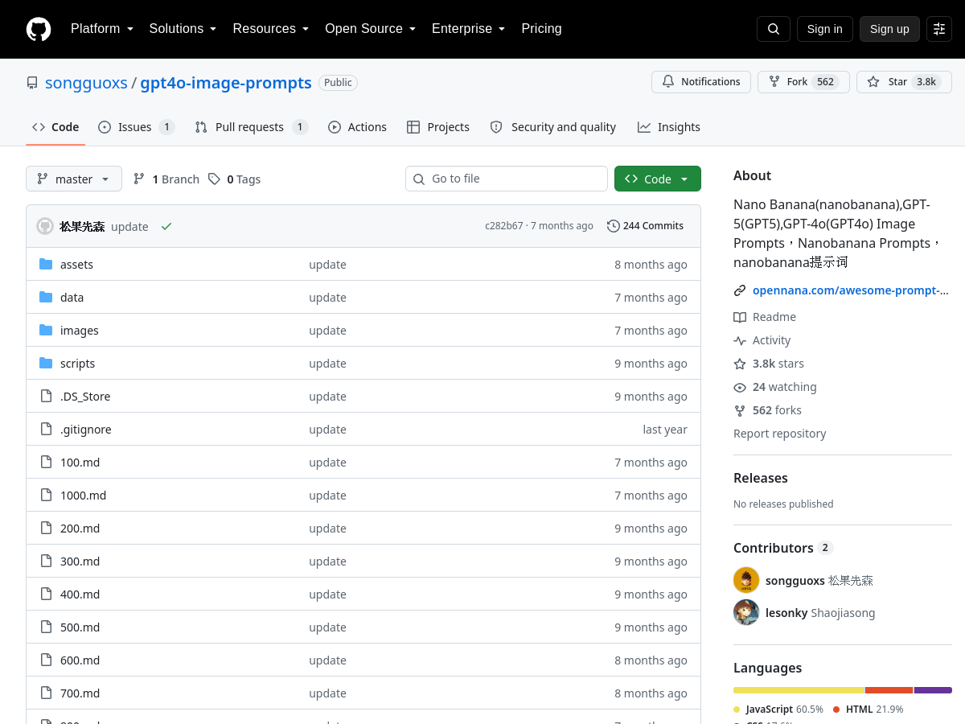Open the 400.md file
Viewport: 965px width, 724px height.
click(80, 594)
